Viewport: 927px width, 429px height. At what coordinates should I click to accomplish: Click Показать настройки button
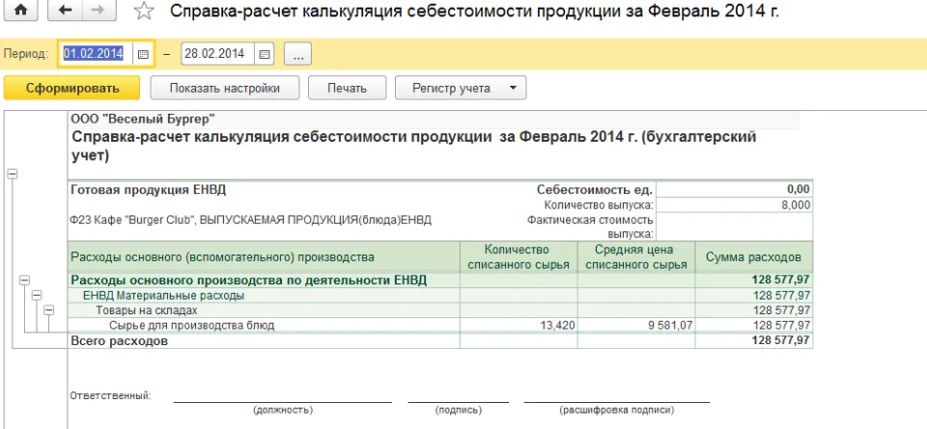point(225,88)
